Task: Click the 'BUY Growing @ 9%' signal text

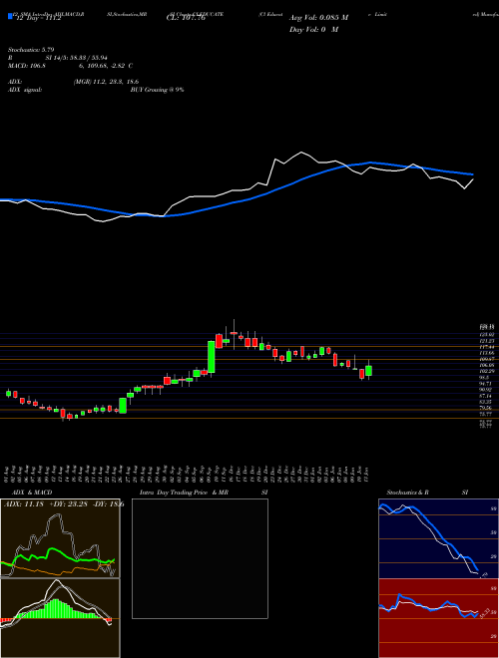Action: pyautogui.click(x=157, y=90)
